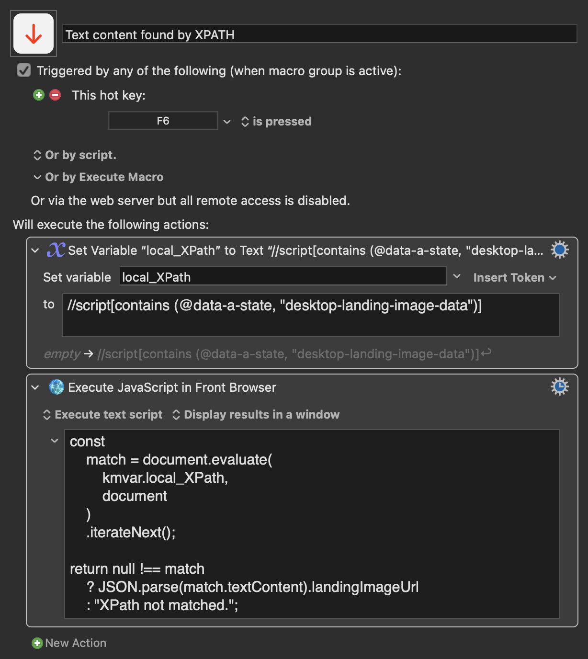Click the macro name field 'Text content found by XPATH'
The height and width of the screenshot is (659, 588).
(320, 34)
